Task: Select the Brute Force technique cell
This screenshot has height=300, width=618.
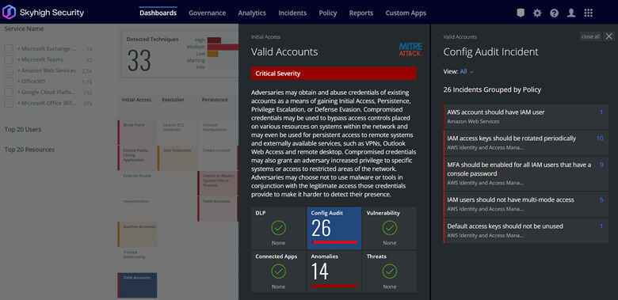Action: [x=137, y=132]
